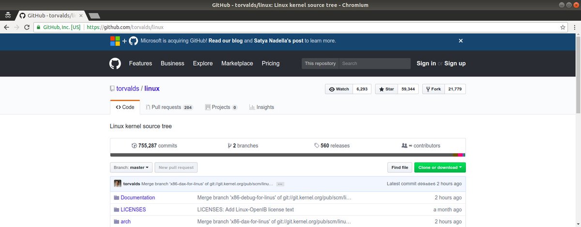Click the Documentation folder icon
The width and height of the screenshot is (581, 227).
[x=116, y=197]
